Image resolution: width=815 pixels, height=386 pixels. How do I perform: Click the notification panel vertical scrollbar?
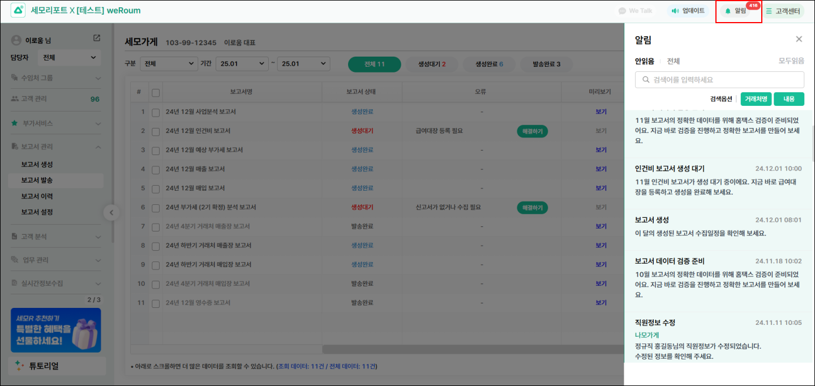[x=813, y=144]
